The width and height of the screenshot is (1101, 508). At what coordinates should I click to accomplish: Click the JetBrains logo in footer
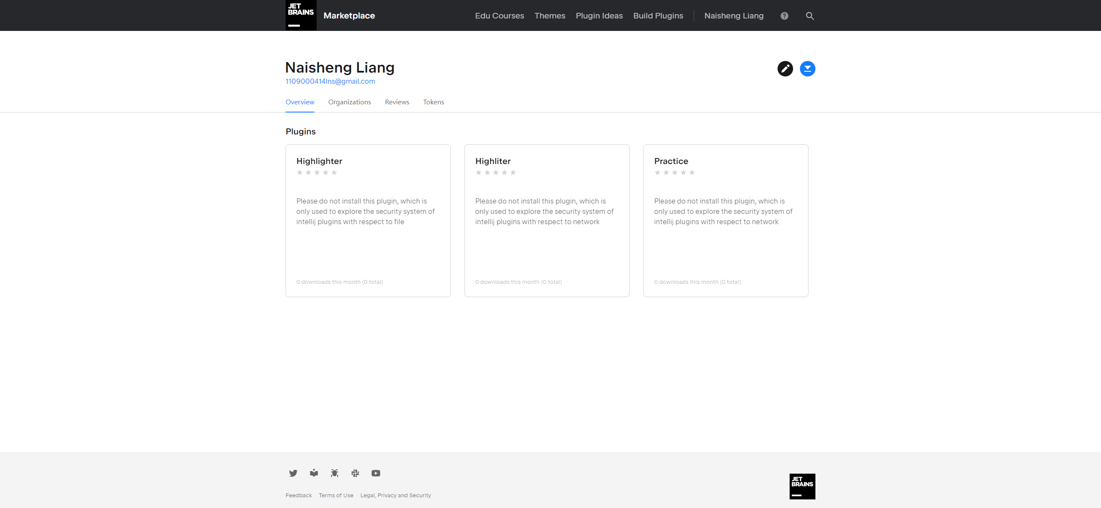pyautogui.click(x=803, y=487)
